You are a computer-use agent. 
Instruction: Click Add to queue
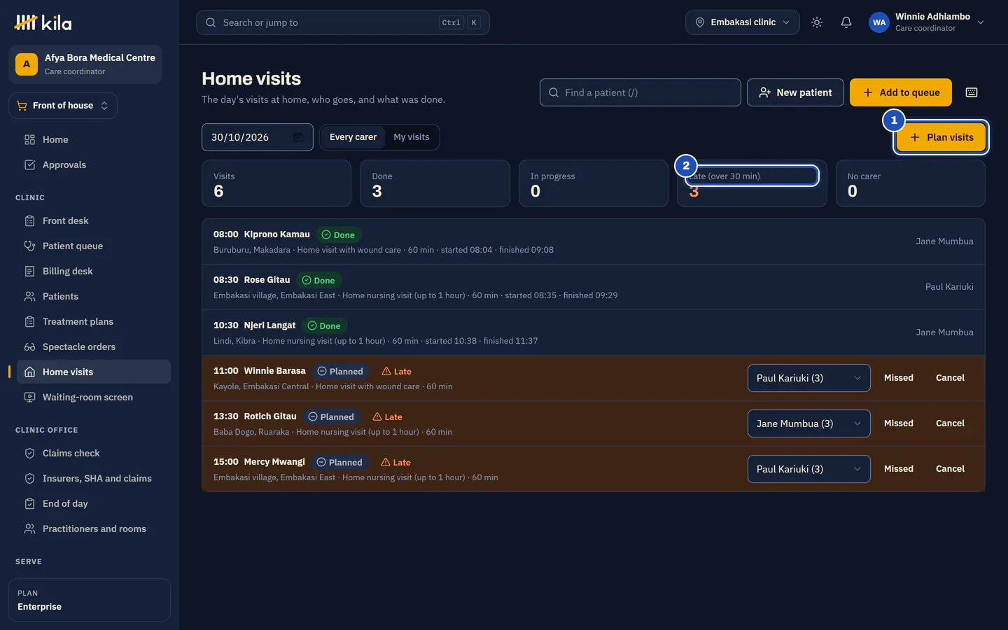coord(901,92)
